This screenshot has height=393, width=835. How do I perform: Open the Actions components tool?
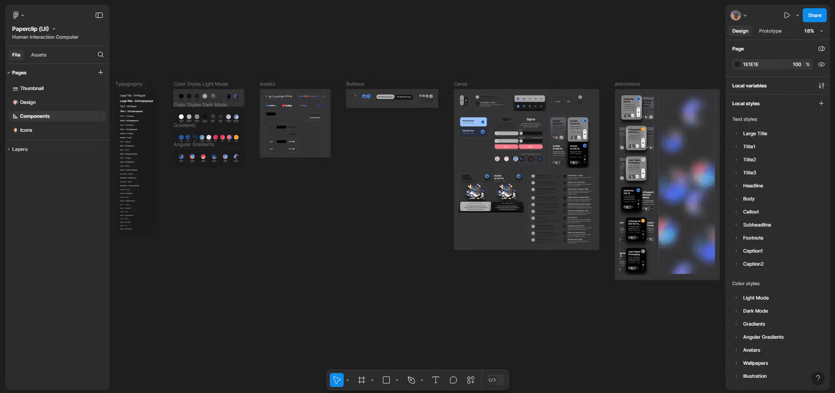pyautogui.click(x=471, y=380)
